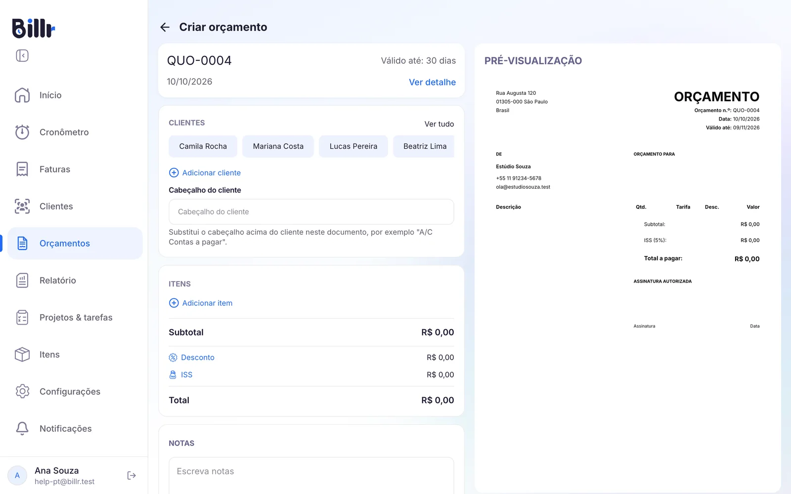Open Ver detalhe link
This screenshot has height=494, width=791.
pos(432,82)
